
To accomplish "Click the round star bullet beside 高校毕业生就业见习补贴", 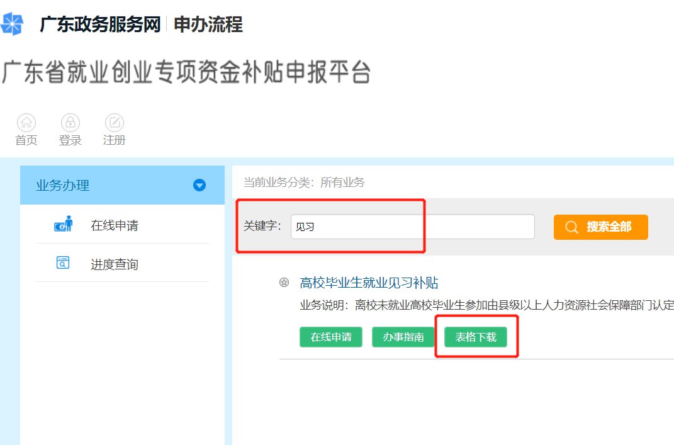I will [x=284, y=283].
